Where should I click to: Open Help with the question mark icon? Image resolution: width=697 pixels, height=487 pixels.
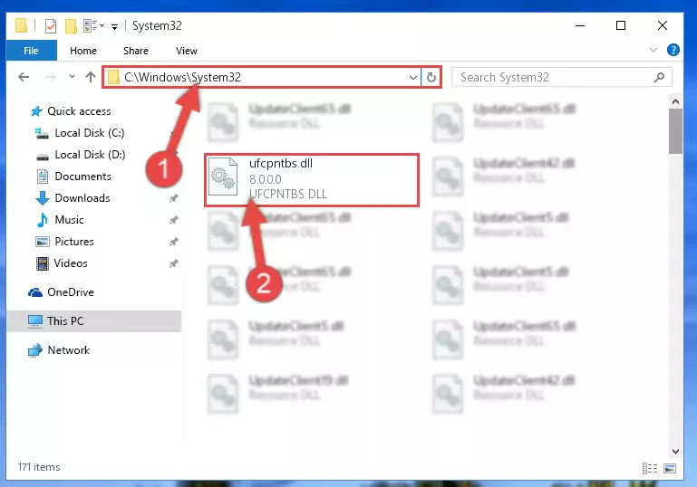(x=673, y=50)
